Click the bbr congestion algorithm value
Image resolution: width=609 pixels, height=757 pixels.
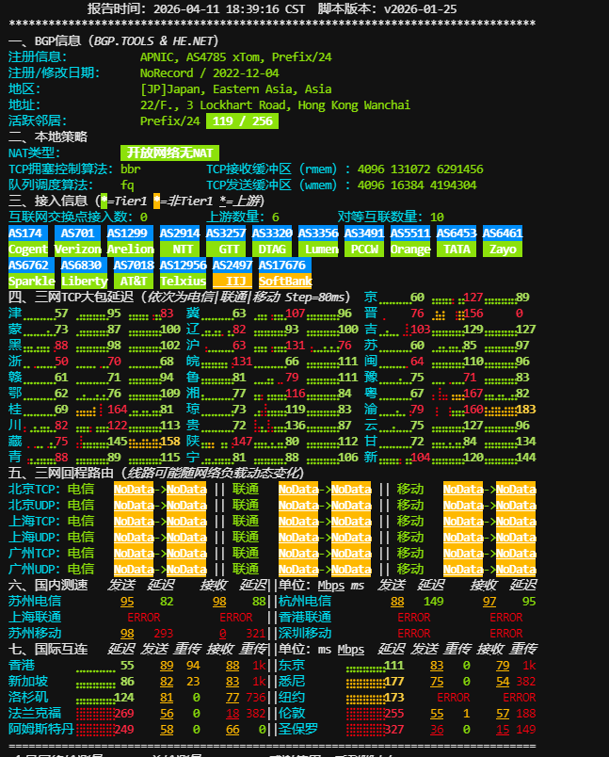[x=130, y=169]
